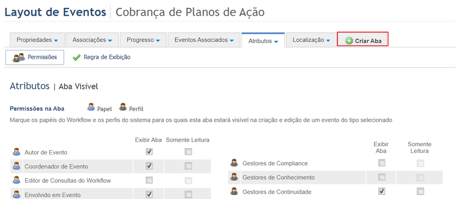This screenshot has width=456, height=199.
Task: Open the Propriedades tab dropdown arrow
Action: [56, 41]
